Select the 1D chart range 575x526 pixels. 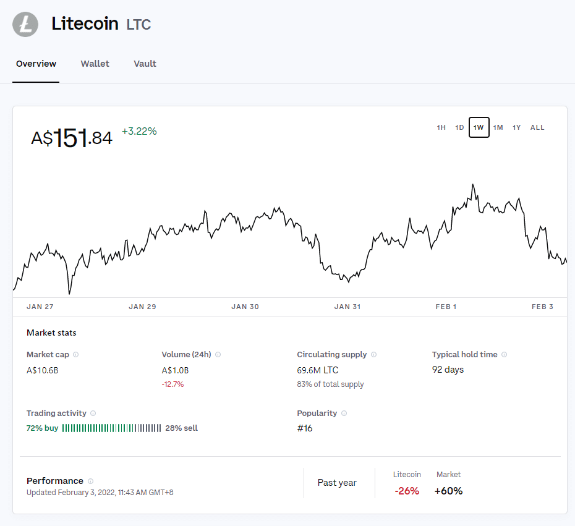point(459,127)
